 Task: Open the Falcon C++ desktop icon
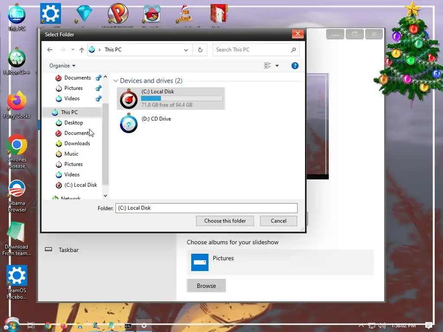coord(16,61)
